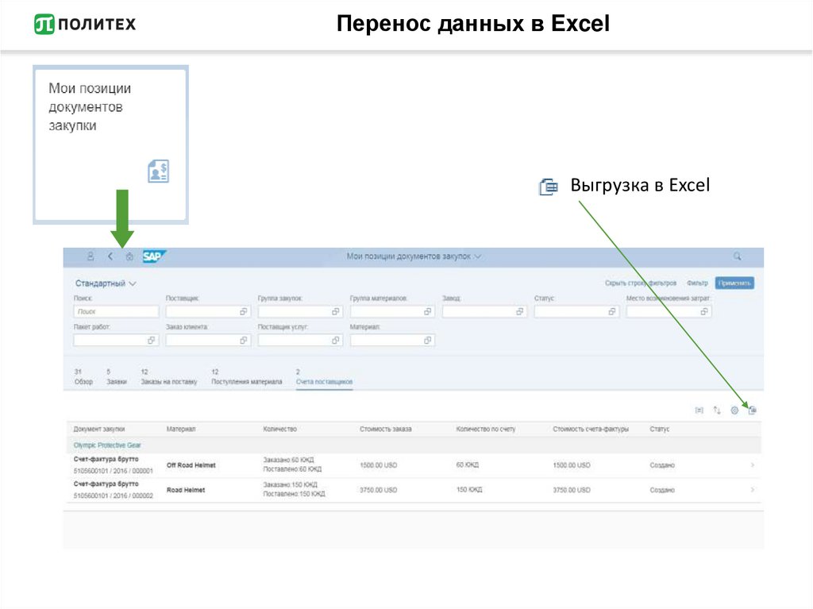
Task: Click the Статус table column header
Action: click(660, 429)
